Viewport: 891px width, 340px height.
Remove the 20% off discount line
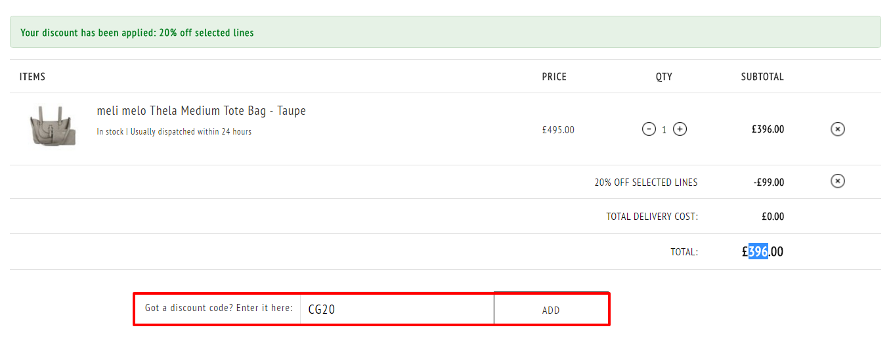coord(838,181)
